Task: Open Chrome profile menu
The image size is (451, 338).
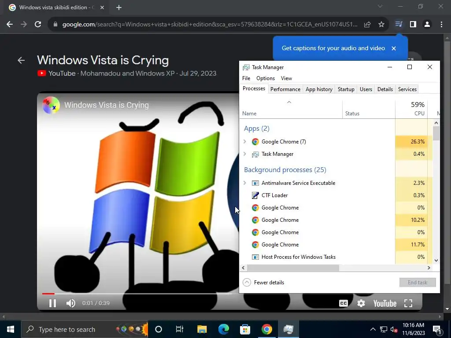Action: tap(427, 25)
